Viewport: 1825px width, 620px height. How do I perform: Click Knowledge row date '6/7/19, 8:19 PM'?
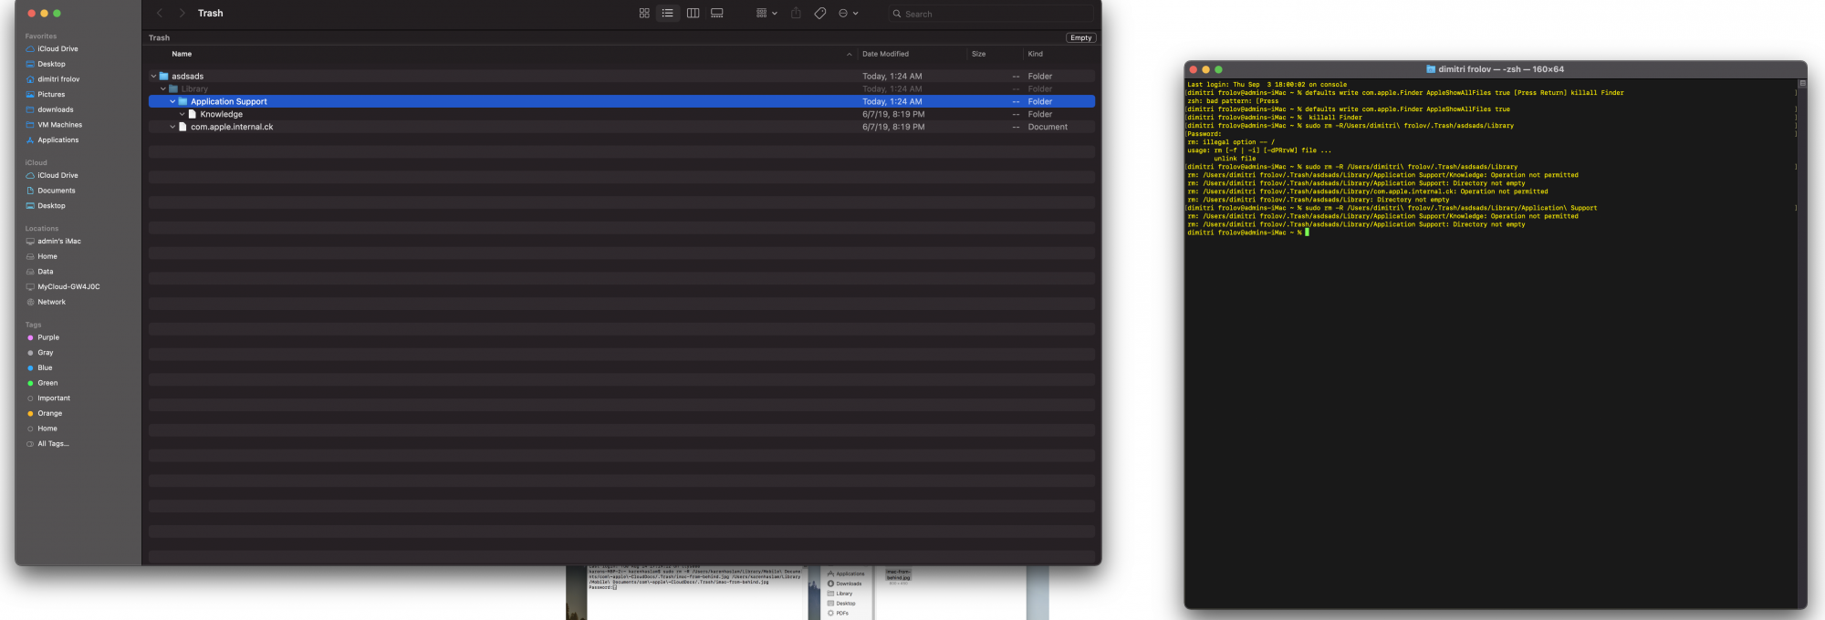tap(893, 115)
